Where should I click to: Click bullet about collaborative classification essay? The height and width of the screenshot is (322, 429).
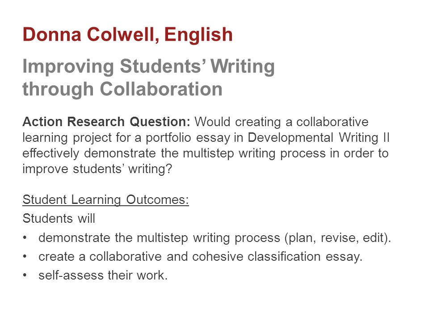click(200, 257)
